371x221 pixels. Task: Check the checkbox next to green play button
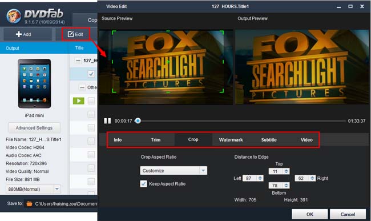point(91,101)
